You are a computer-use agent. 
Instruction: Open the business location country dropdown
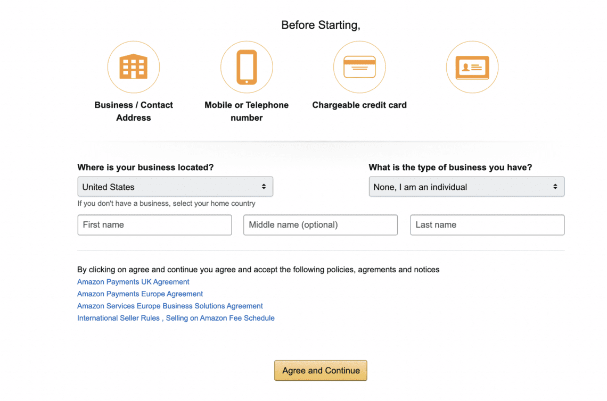point(175,187)
